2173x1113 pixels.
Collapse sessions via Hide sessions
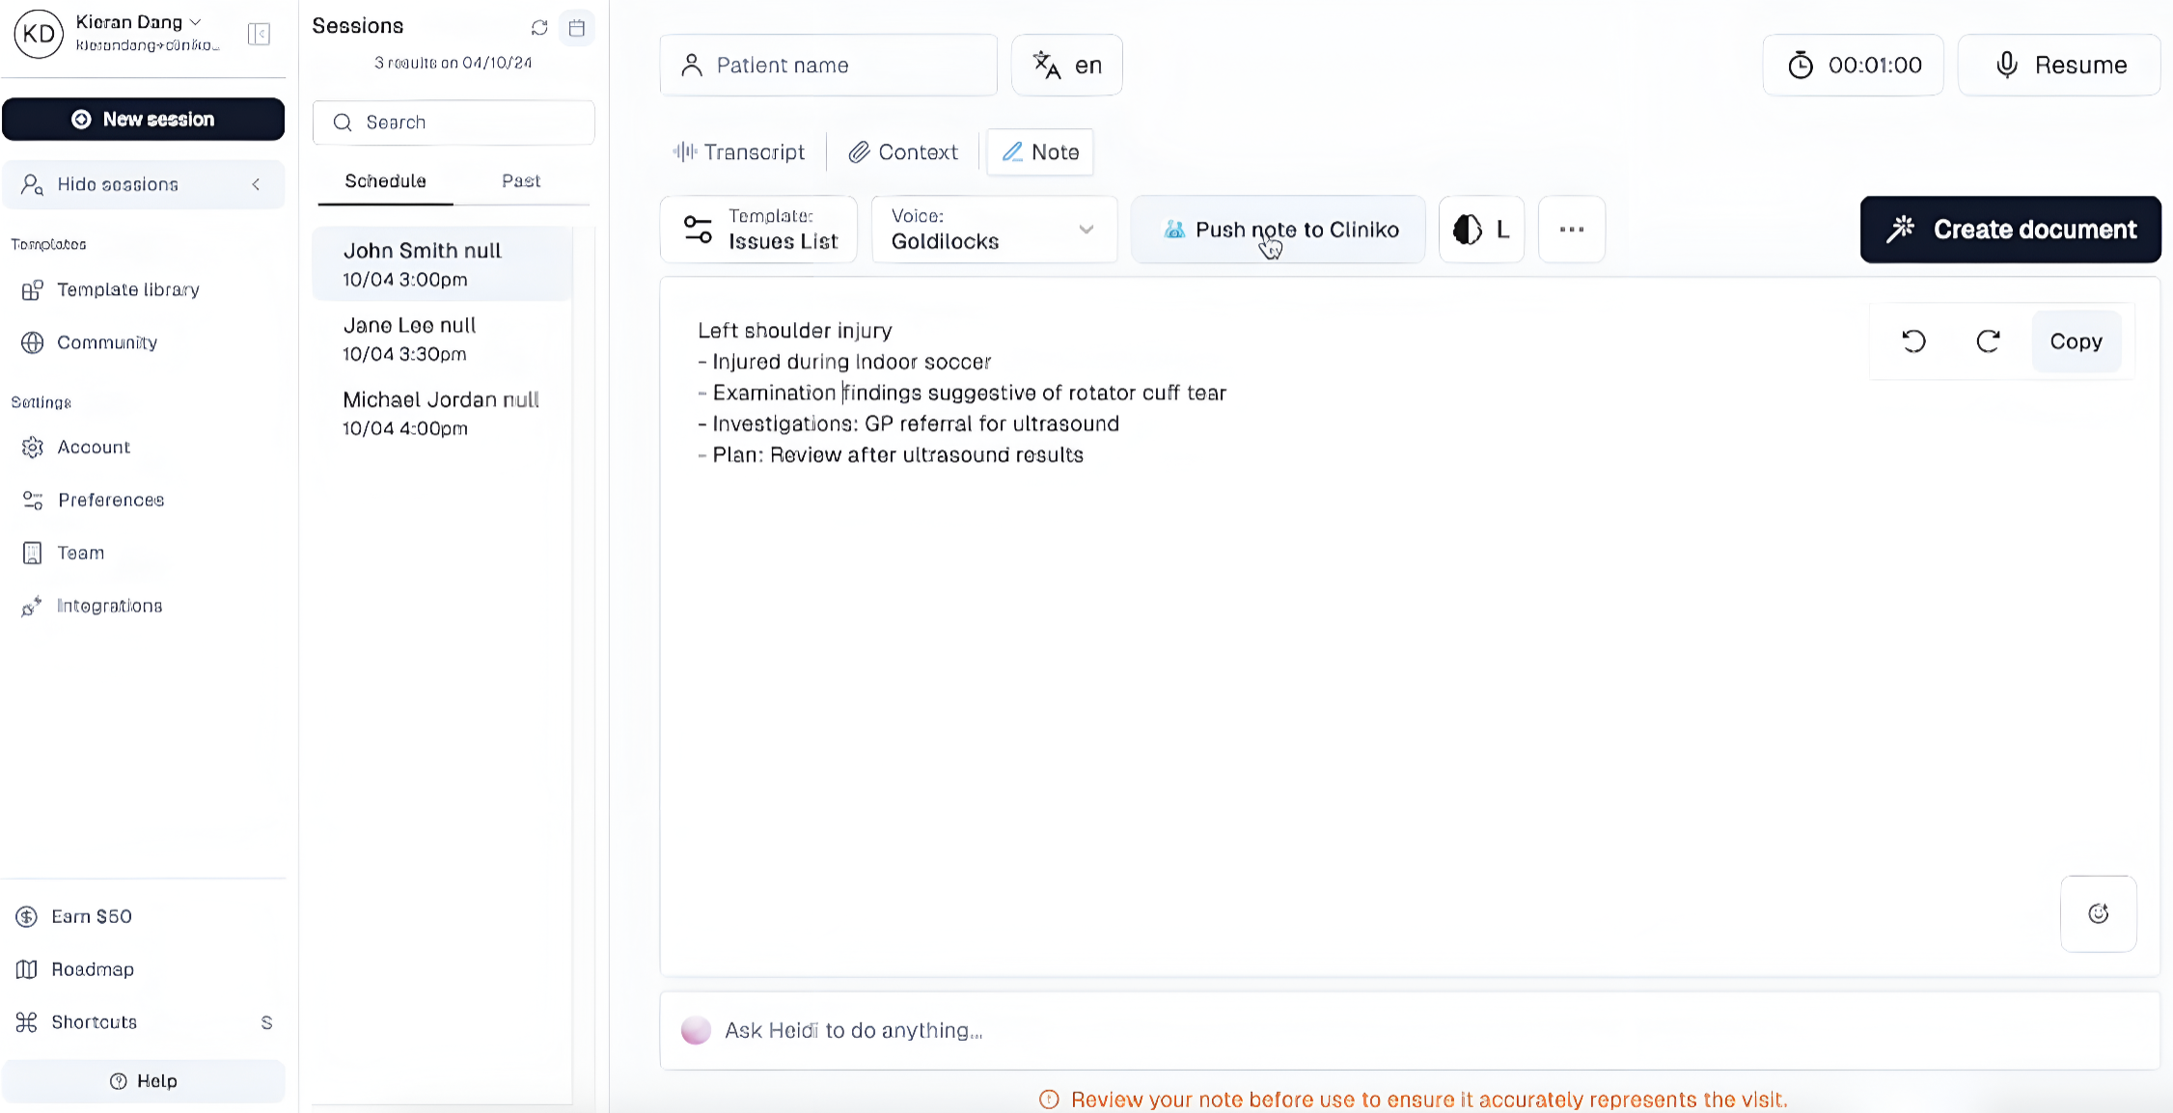pyautogui.click(x=144, y=184)
